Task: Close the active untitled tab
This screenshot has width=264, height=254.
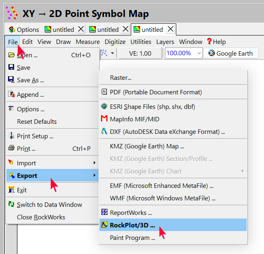Action: pos(171,29)
